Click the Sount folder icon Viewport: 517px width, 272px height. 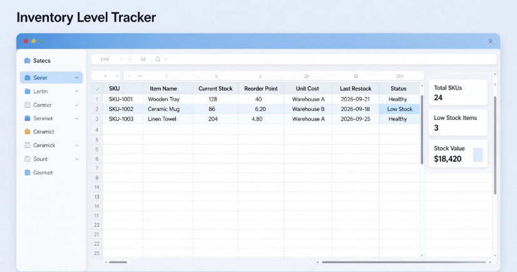pos(28,159)
